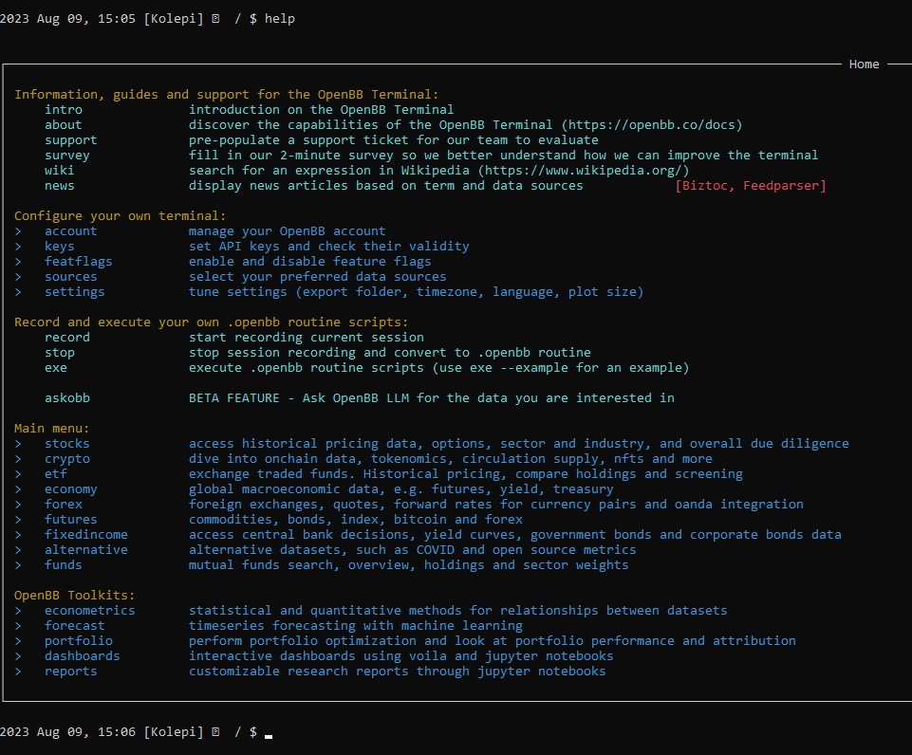
Task: Click the 'Main menu:' section heading
Action: coord(52,428)
